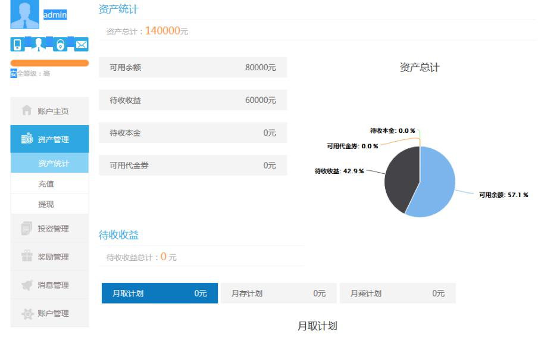Click the megaphone icon beside 消息管理

tap(27, 285)
